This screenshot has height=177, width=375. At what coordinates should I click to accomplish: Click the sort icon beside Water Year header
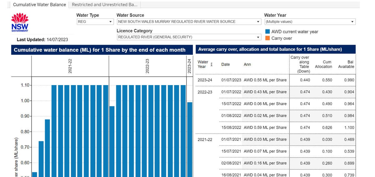point(212,64)
